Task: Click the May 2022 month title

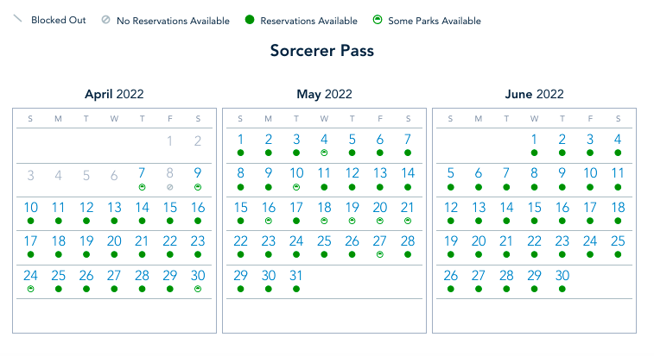Action: point(324,94)
